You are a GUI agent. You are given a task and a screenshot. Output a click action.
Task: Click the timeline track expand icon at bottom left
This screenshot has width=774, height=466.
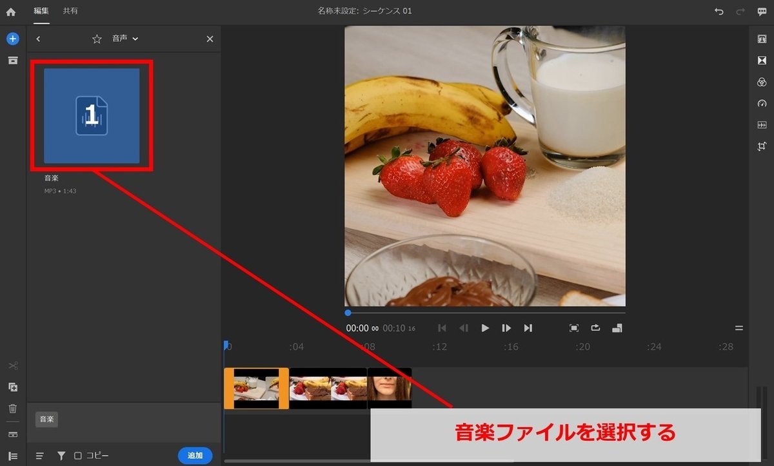[13, 456]
